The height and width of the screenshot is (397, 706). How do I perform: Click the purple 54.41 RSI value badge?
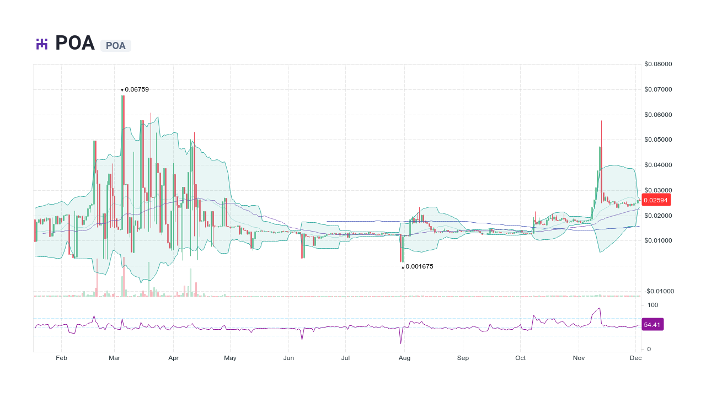pyautogui.click(x=652, y=325)
